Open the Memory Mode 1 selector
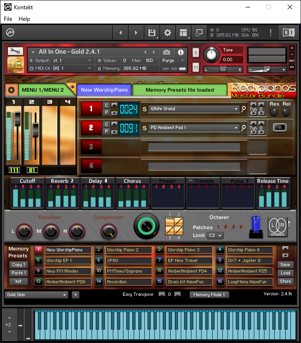The image size is (301, 343). point(209,295)
